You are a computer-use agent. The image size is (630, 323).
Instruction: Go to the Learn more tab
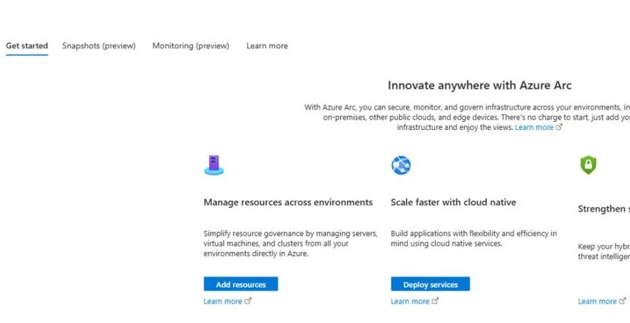tap(267, 46)
